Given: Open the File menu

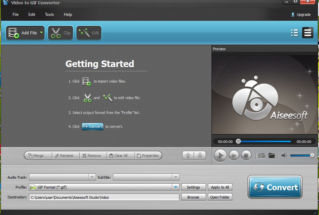Looking at the screenshot, I should pos(16,15).
